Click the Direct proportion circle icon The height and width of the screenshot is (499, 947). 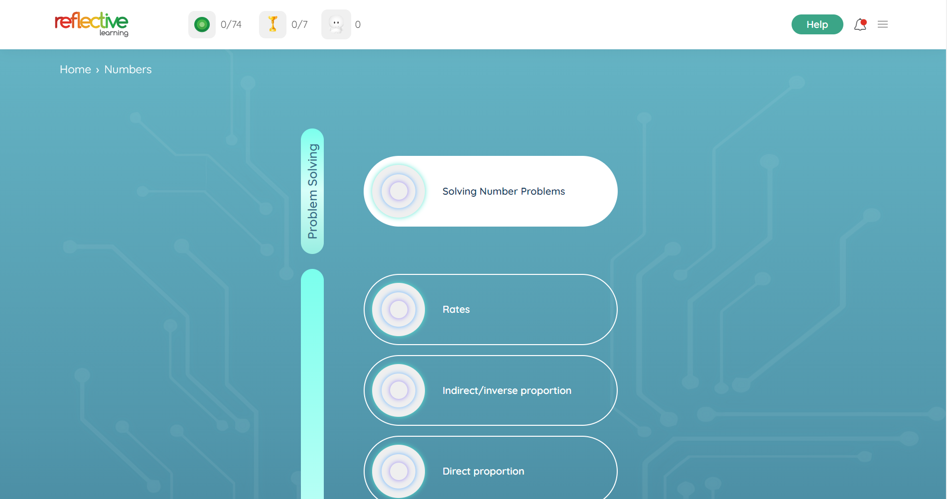point(399,471)
